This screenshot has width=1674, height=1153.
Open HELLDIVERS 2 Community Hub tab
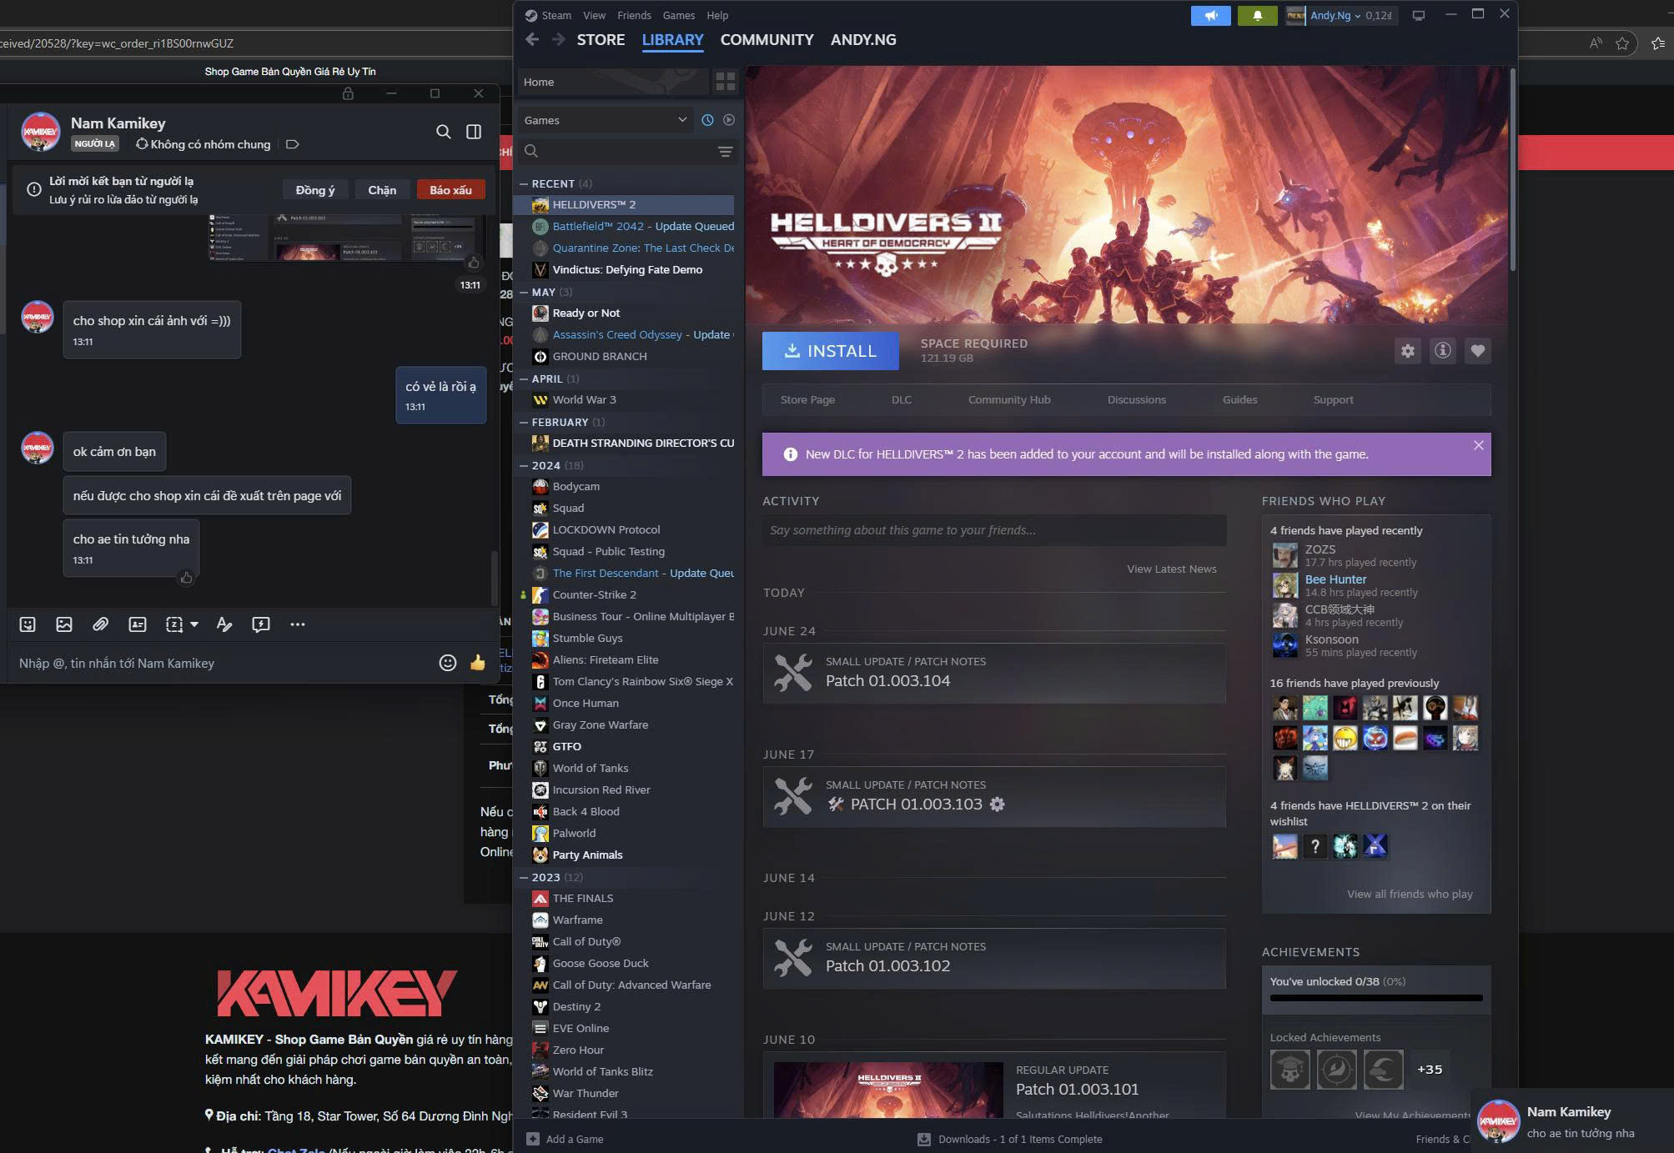pos(1009,399)
